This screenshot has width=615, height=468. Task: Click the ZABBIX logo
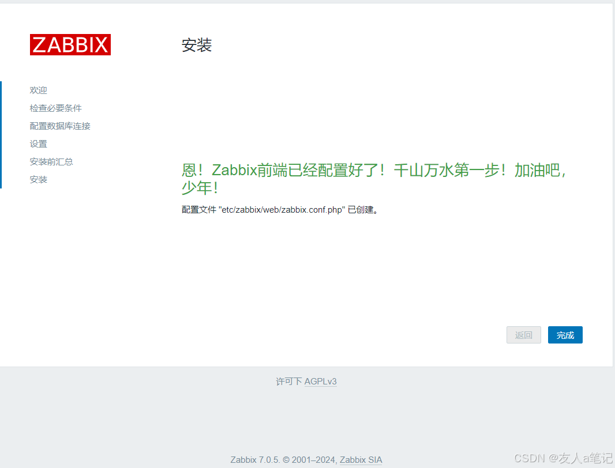click(70, 45)
